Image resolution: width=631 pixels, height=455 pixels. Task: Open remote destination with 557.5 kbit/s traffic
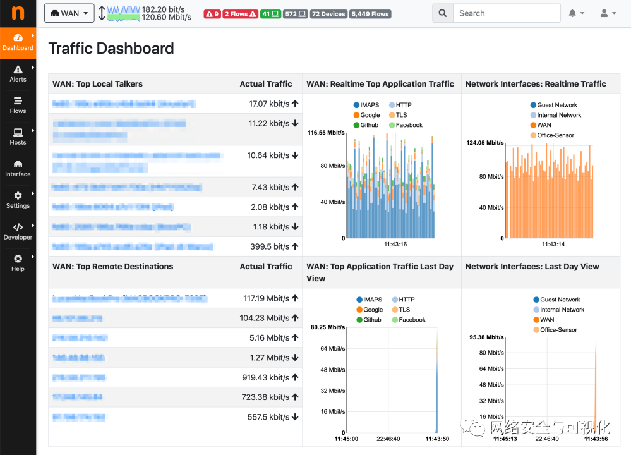[x=78, y=417]
